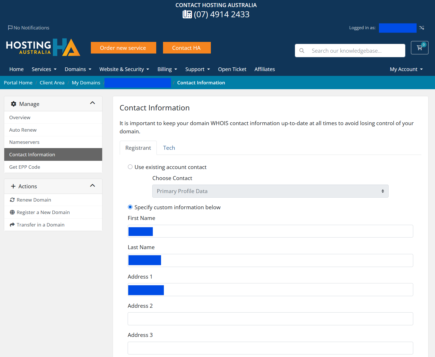Click the Renew Domain refresh icon
This screenshot has width=435, height=357.
(x=12, y=200)
